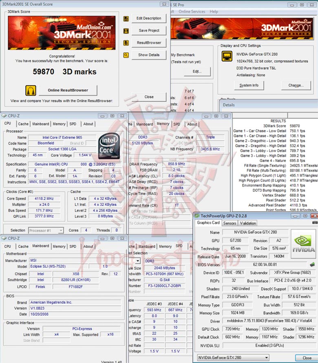Open the ResultBrowser button
The height and width of the screenshot is (363, 318).
149,43
